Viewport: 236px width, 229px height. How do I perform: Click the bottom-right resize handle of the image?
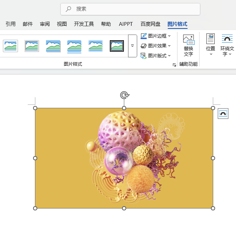[213, 208]
